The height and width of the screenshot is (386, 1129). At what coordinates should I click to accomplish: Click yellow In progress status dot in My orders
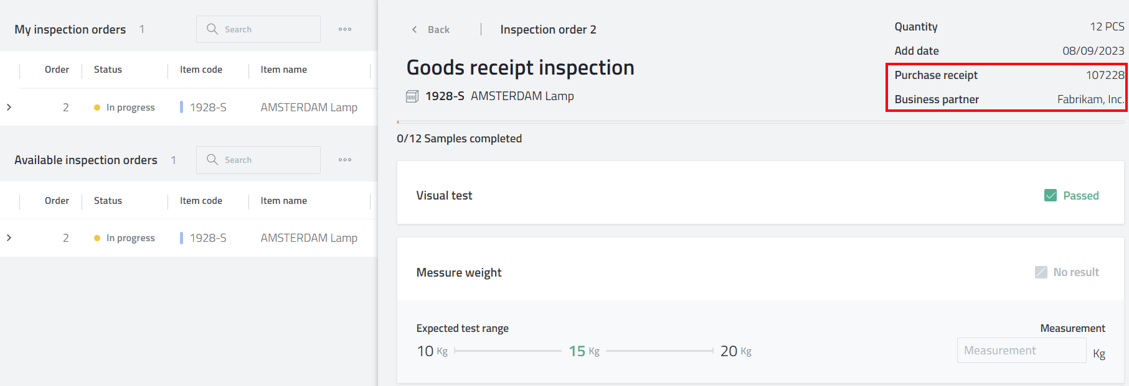[97, 108]
